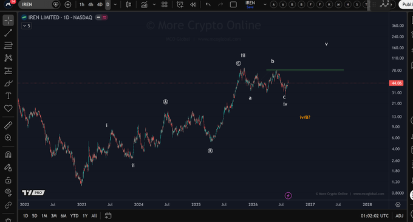
Task: Start bar replay mode
Action: click(x=193, y=4)
